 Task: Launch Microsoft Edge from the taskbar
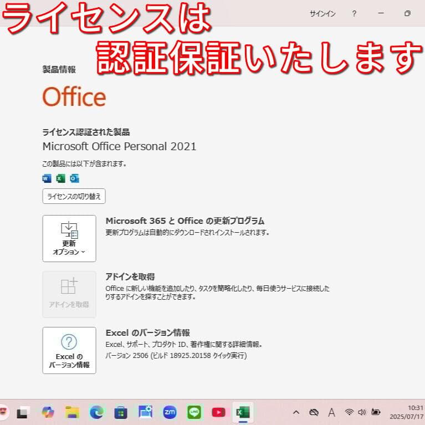click(97, 412)
